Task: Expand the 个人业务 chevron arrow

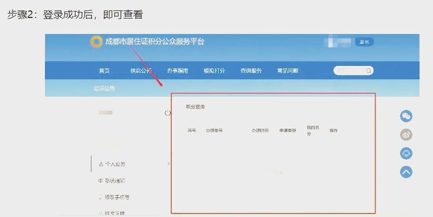Action: click(168, 164)
